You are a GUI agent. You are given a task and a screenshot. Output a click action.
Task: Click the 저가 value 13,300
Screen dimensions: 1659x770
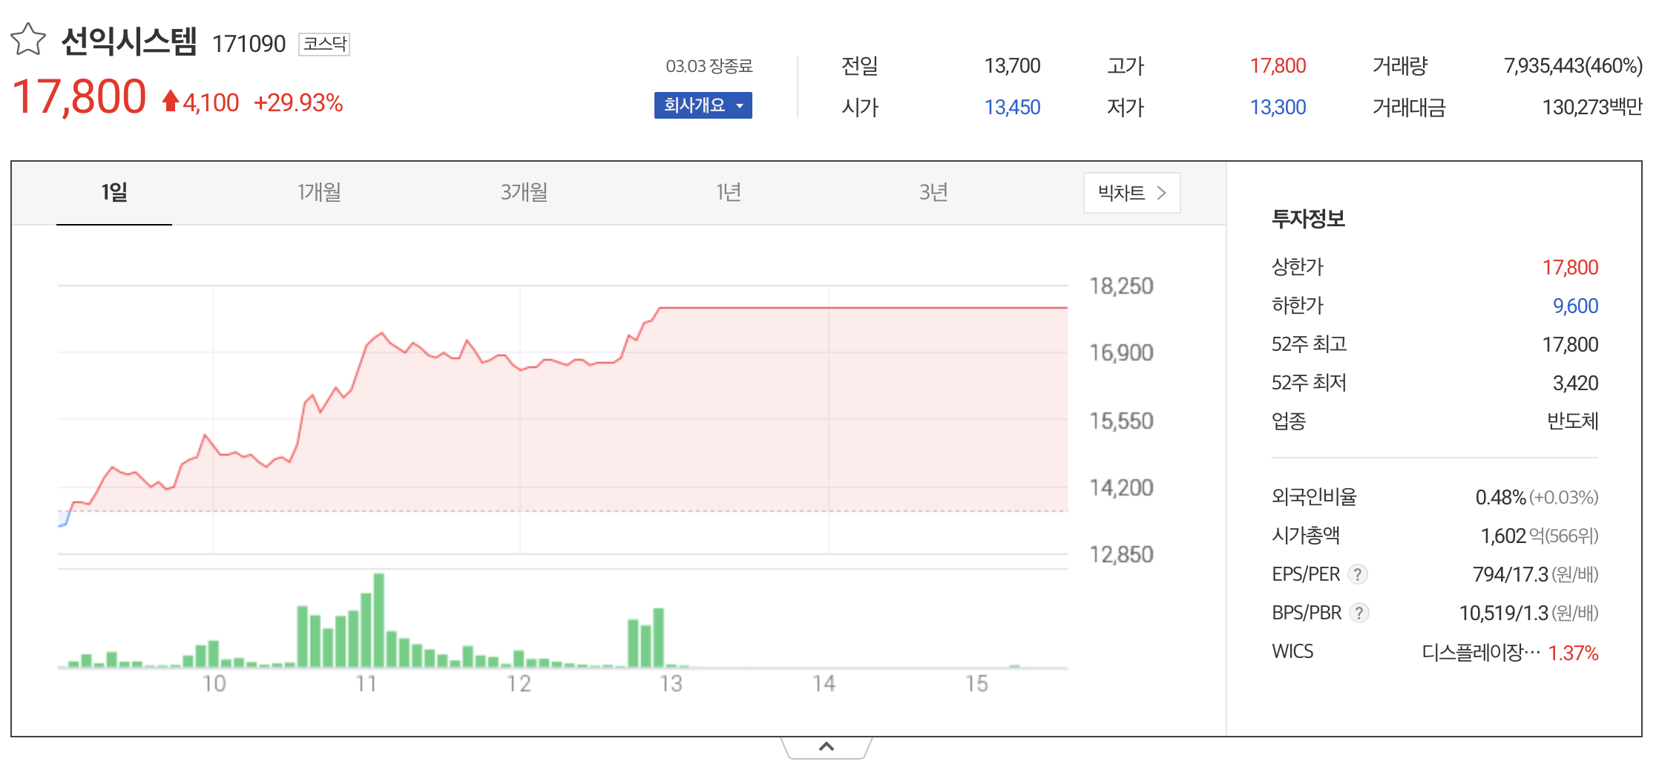[1278, 108]
